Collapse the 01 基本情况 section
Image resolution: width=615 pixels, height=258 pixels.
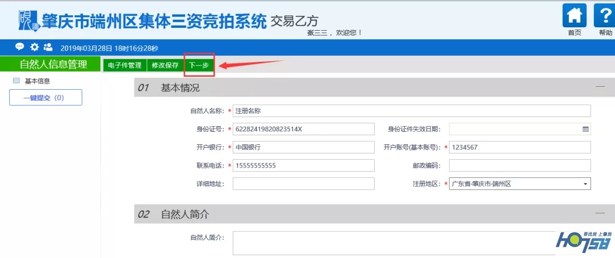[600, 87]
